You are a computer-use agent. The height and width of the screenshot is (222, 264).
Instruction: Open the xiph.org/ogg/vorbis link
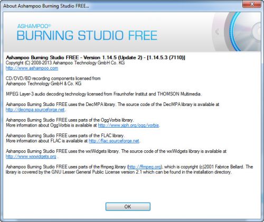point(128,126)
